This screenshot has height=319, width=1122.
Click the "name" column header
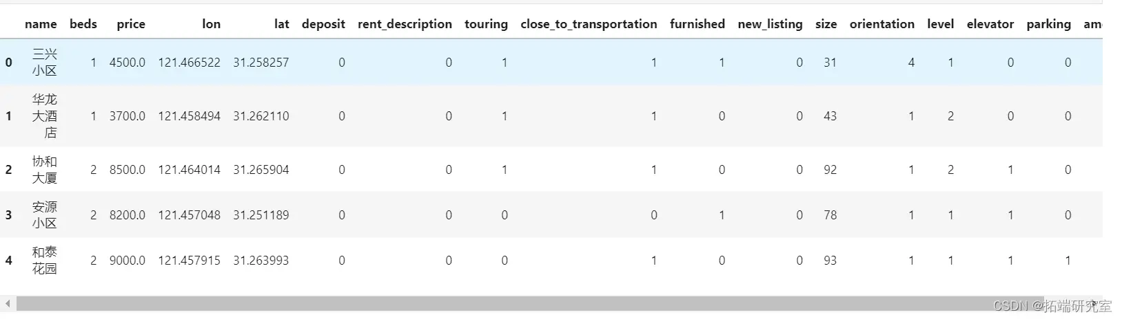(41, 24)
